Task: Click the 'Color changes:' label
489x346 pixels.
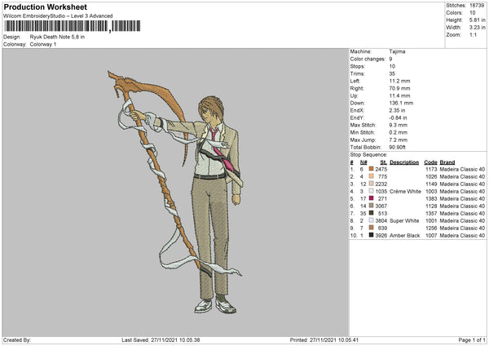Action: (x=368, y=59)
